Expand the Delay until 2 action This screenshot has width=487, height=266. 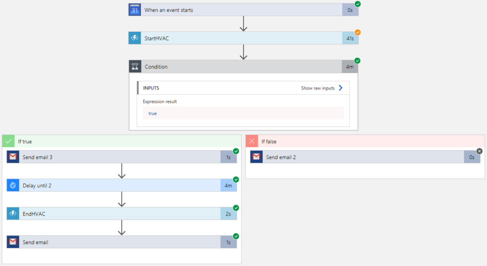122,185
